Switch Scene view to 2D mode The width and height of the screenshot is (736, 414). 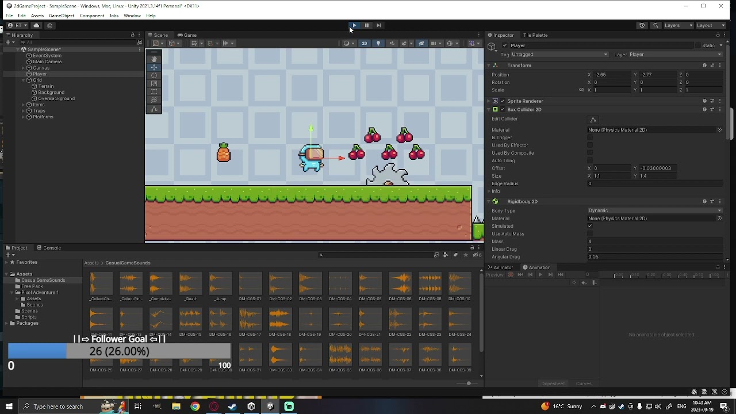click(365, 43)
